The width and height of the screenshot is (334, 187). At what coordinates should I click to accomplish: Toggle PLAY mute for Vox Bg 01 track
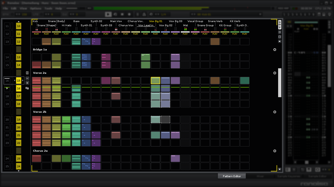[x=156, y=34]
